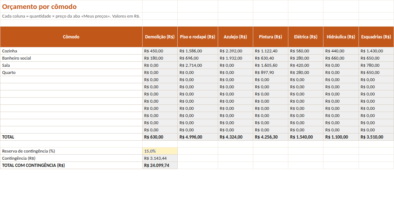Viewport: 394px width, 201px height.
Task: Select demolition total R$ 630,00
Action: [160, 137]
